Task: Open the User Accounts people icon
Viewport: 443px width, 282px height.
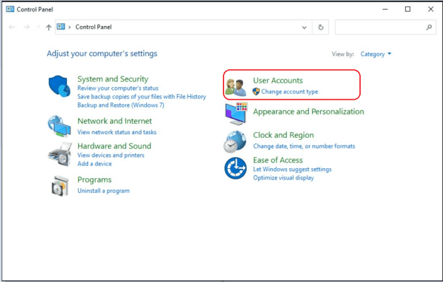Action: (x=236, y=87)
